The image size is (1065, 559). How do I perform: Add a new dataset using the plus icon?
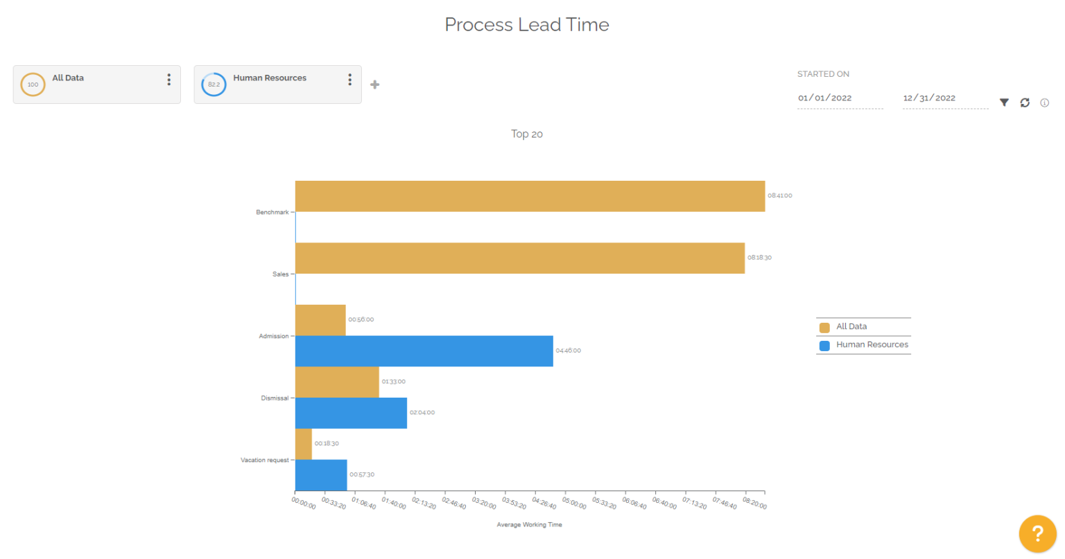point(374,85)
